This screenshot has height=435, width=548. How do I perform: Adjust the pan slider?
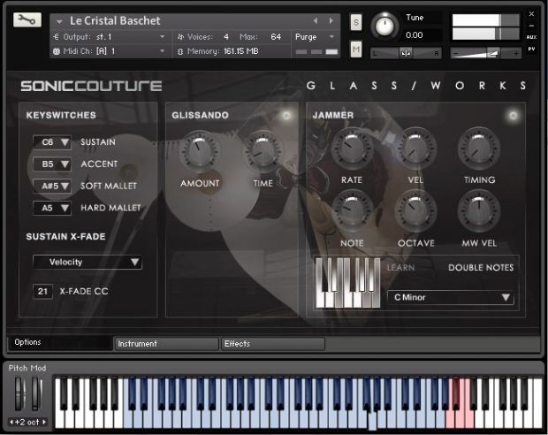click(x=406, y=53)
